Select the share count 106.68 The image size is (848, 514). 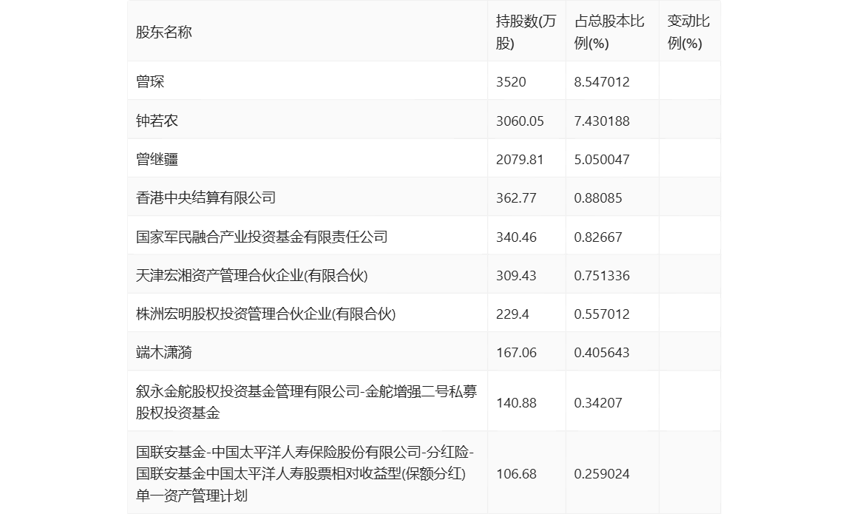(x=516, y=474)
